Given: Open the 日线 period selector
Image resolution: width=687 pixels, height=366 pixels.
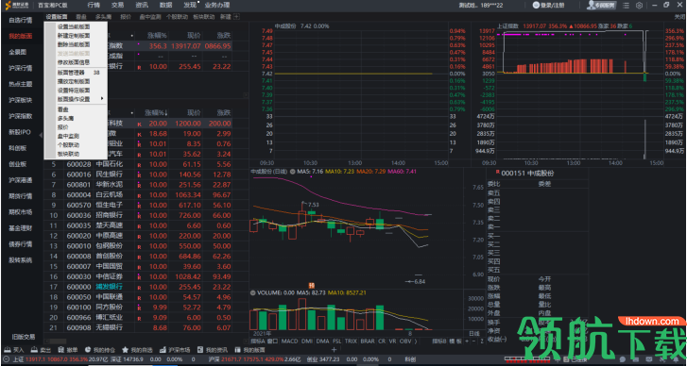Looking at the screenshot, I should pos(473,333).
